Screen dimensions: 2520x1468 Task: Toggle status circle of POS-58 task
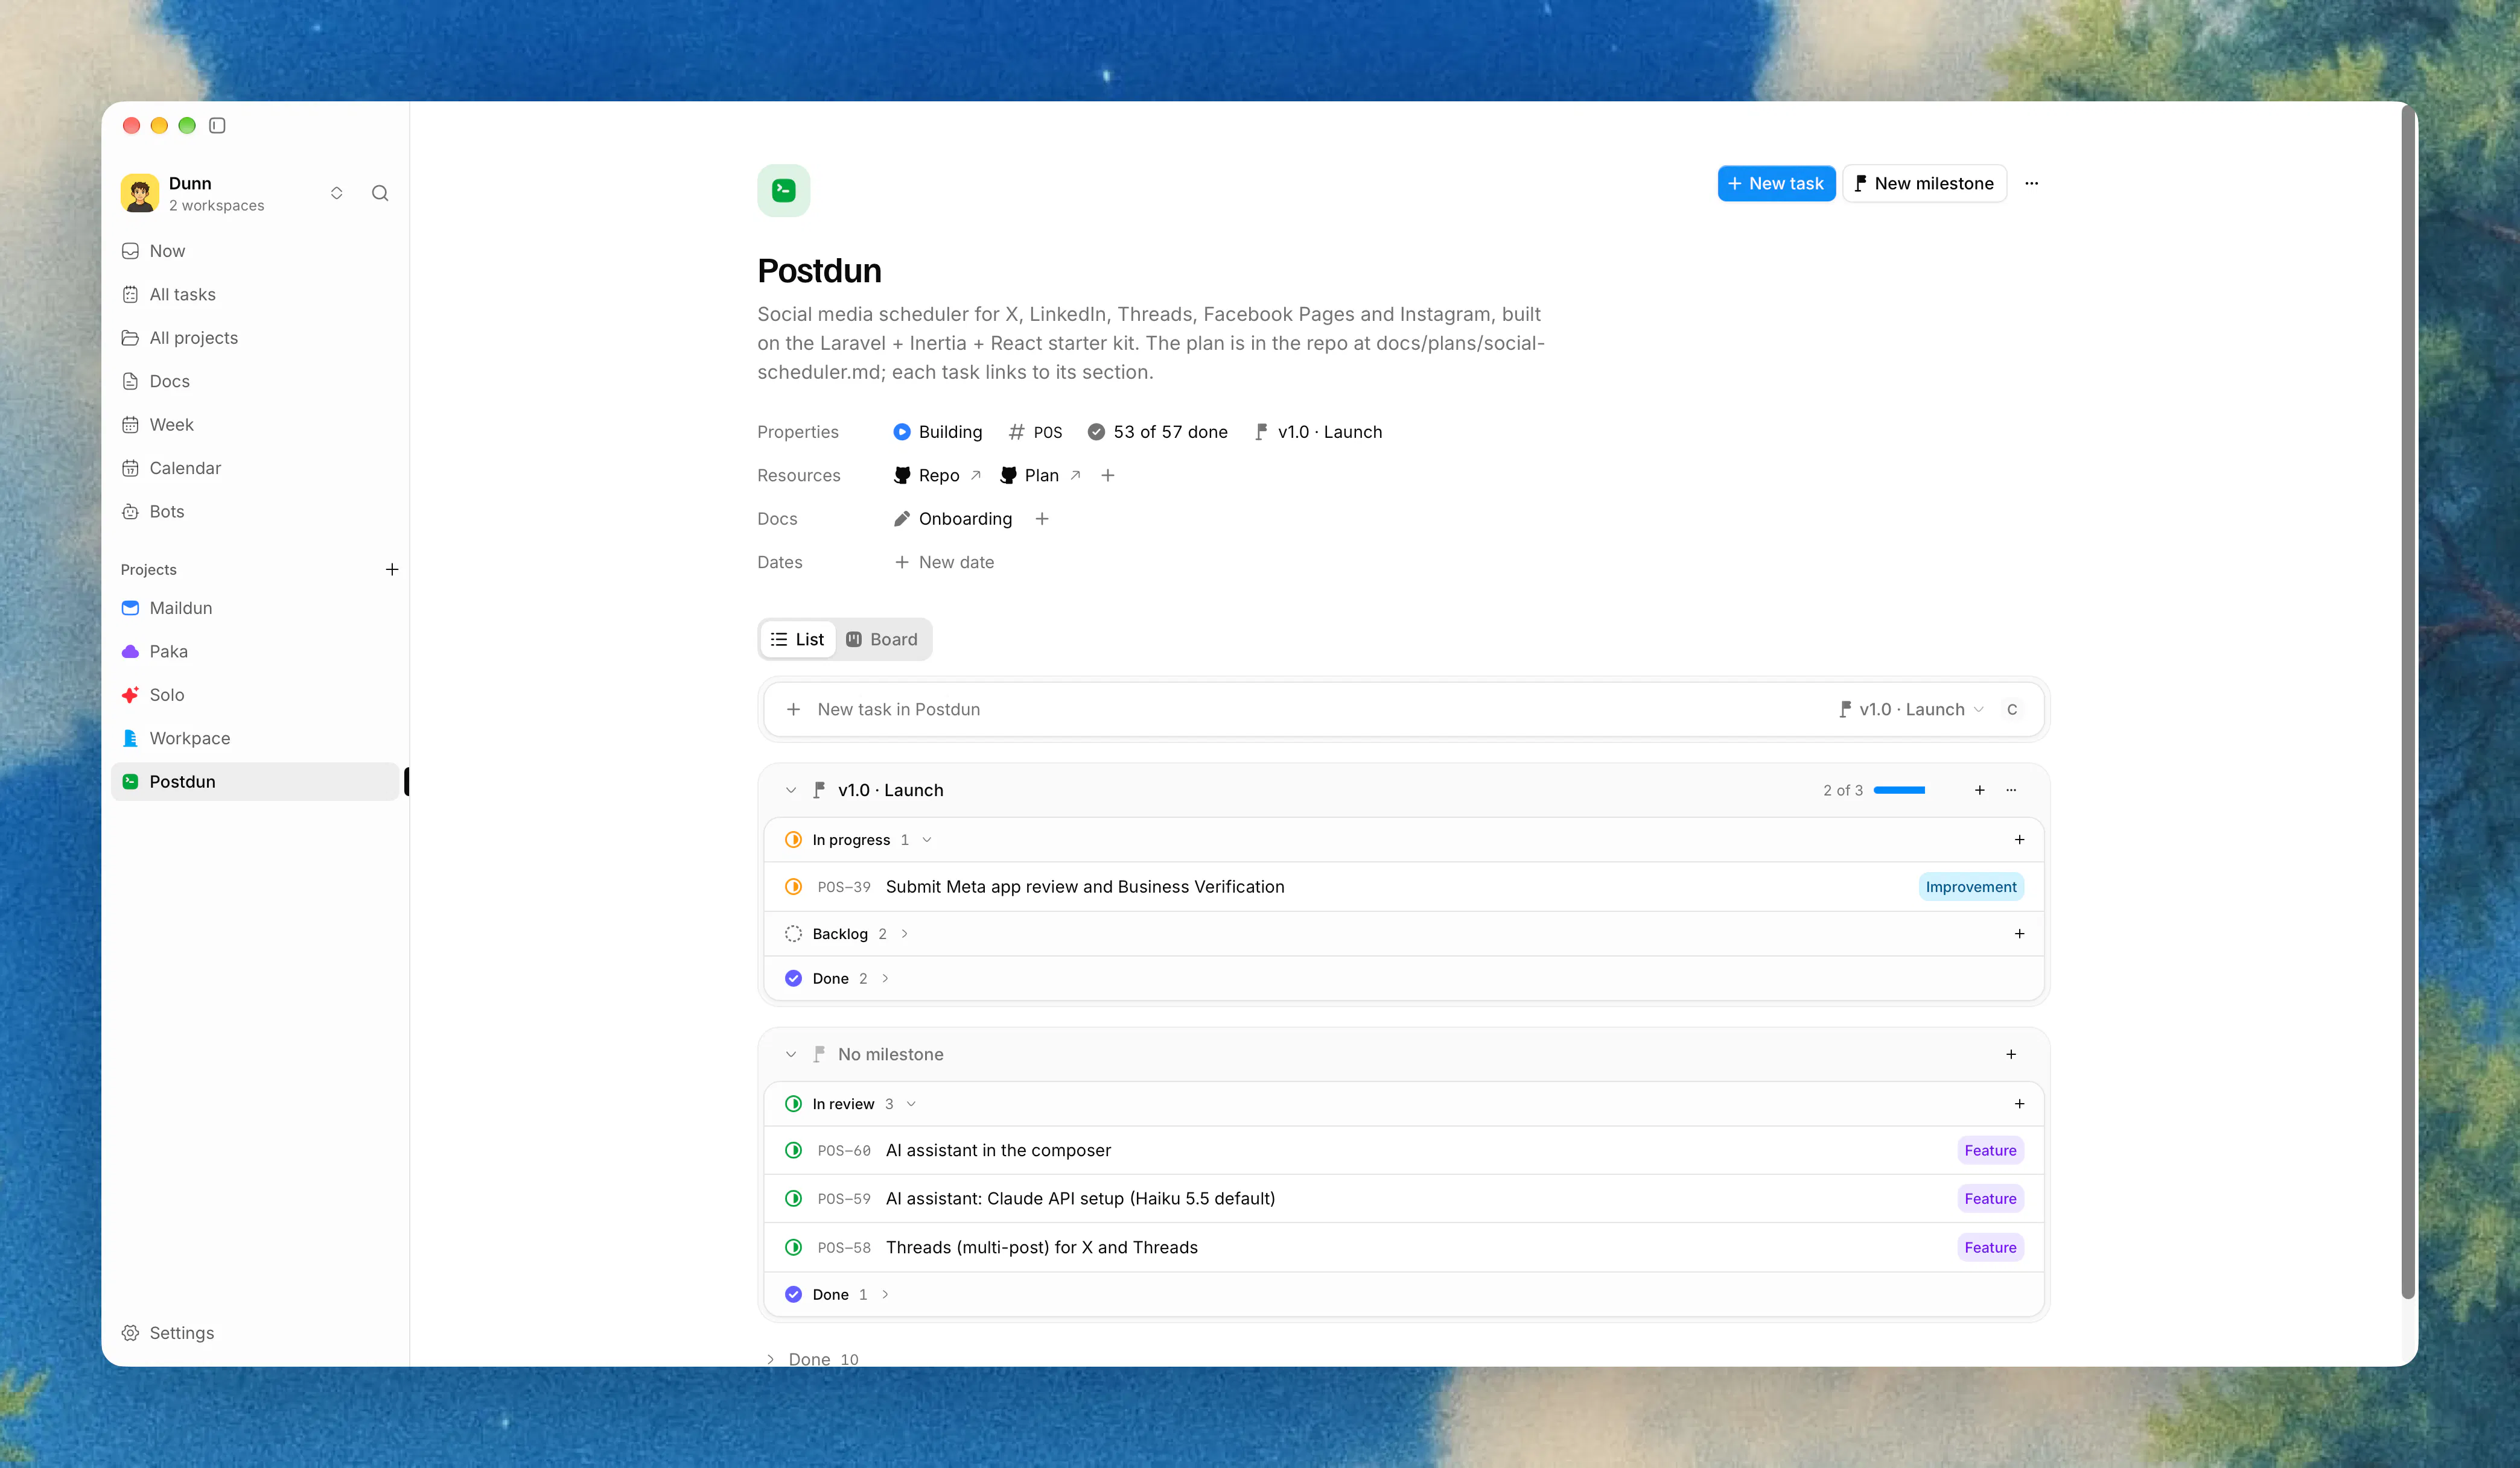[x=793, y=1247]
